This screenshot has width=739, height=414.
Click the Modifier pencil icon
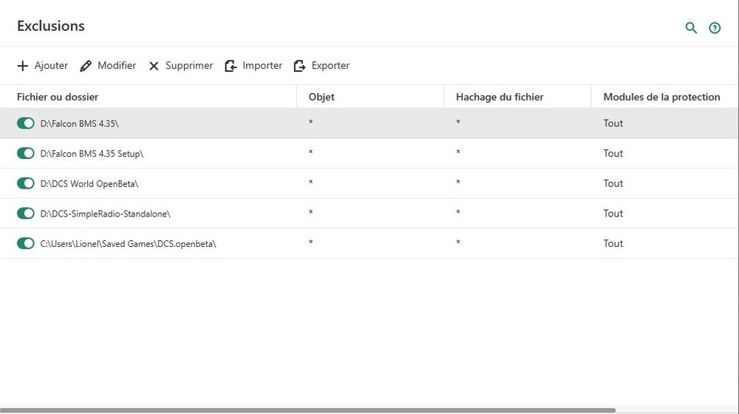[86, 66]
